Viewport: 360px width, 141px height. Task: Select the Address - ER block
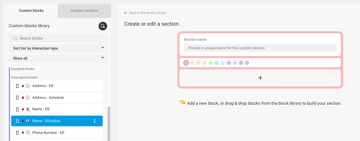point(57,86)
